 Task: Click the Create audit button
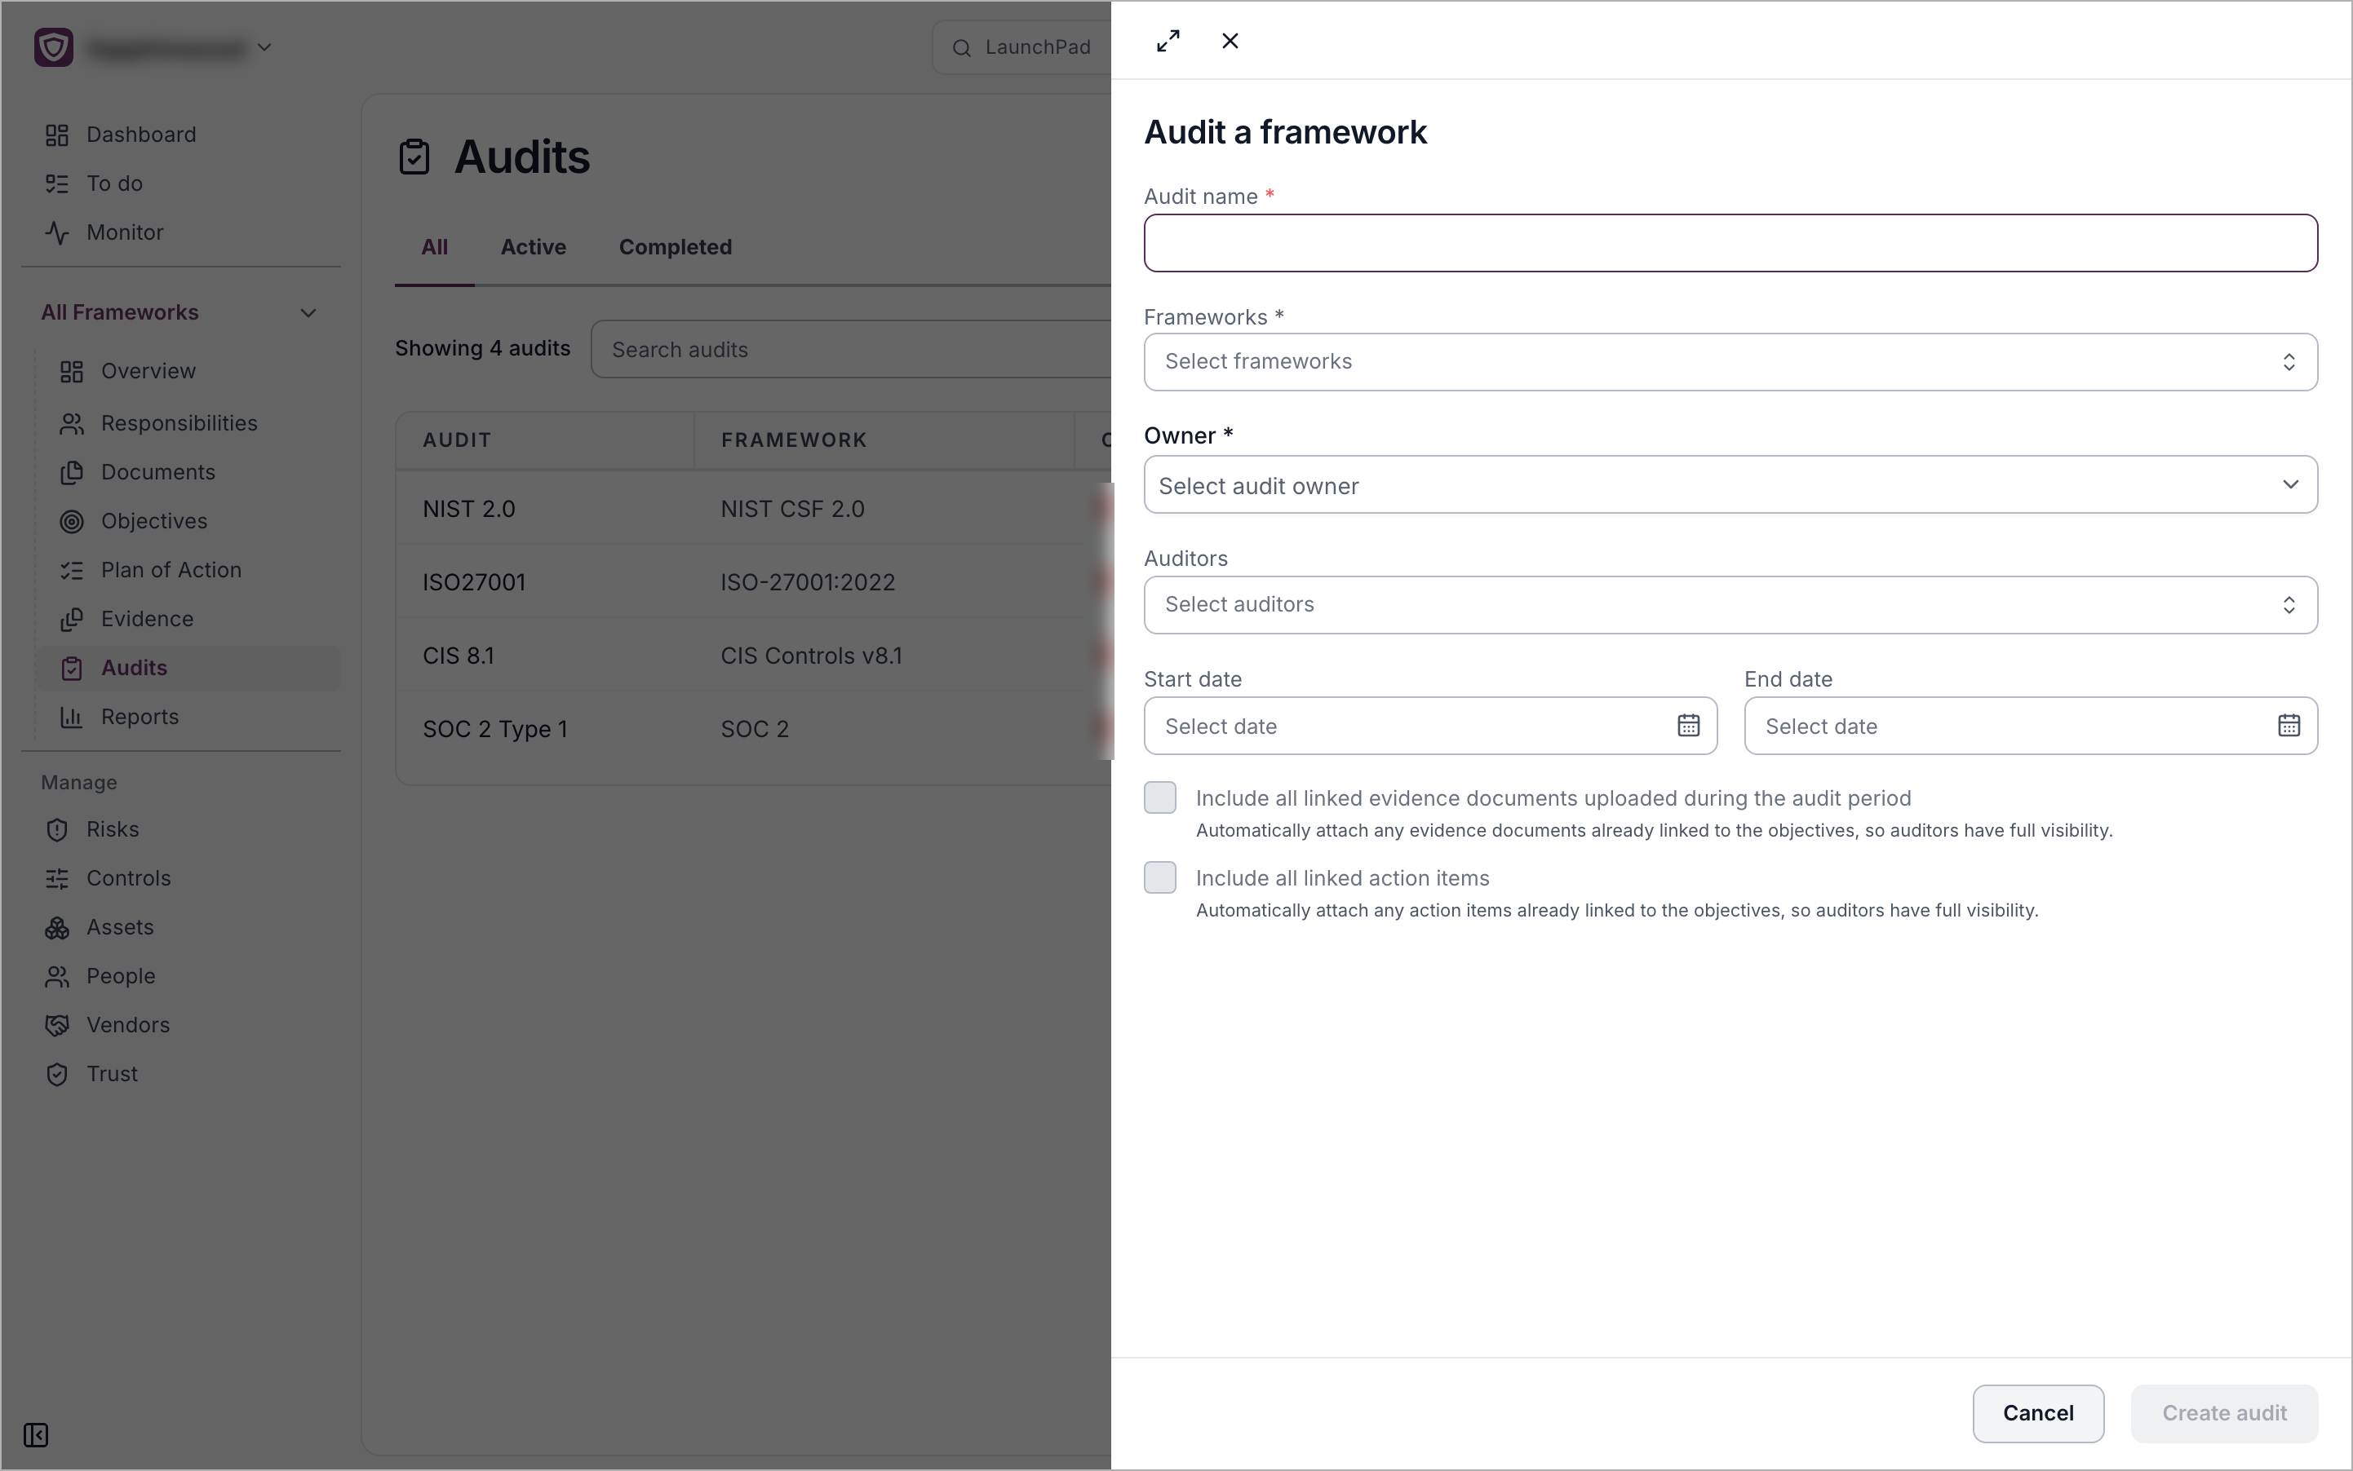coord(2223,1414)
